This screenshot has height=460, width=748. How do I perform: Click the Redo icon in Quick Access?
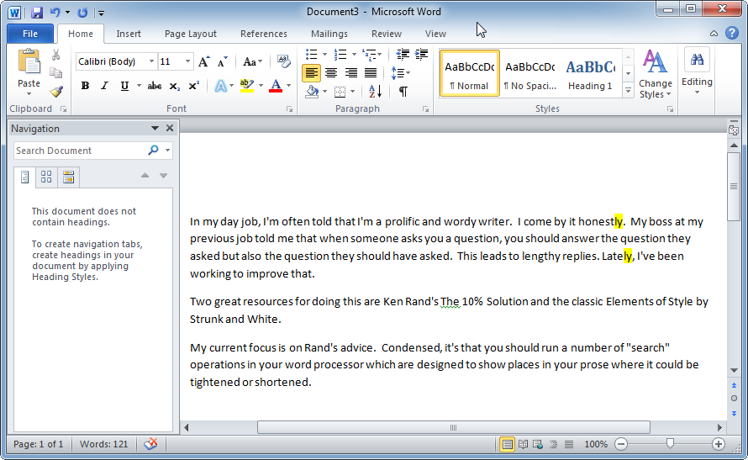point(82,13)
